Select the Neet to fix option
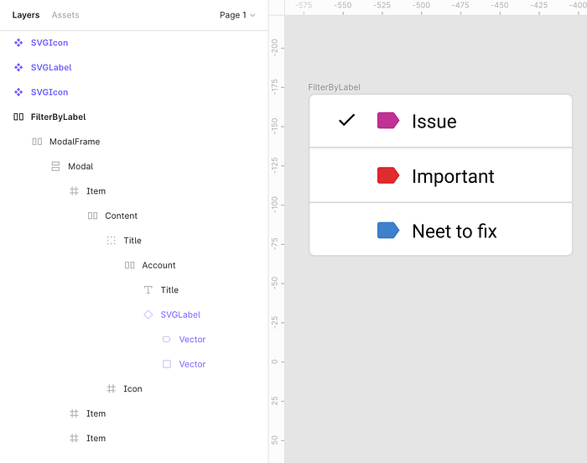Image resolution: width=587 pixels, height=463 pixels. (440, 230)
